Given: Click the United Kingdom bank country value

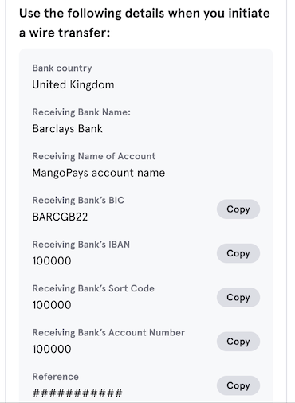Looking at the screenshot, I should pos(73,84).
